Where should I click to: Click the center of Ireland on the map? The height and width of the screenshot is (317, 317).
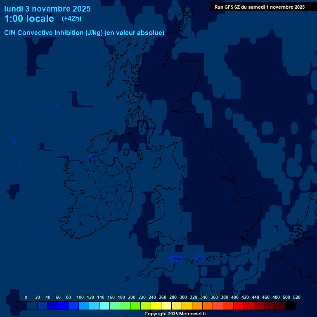103,186
